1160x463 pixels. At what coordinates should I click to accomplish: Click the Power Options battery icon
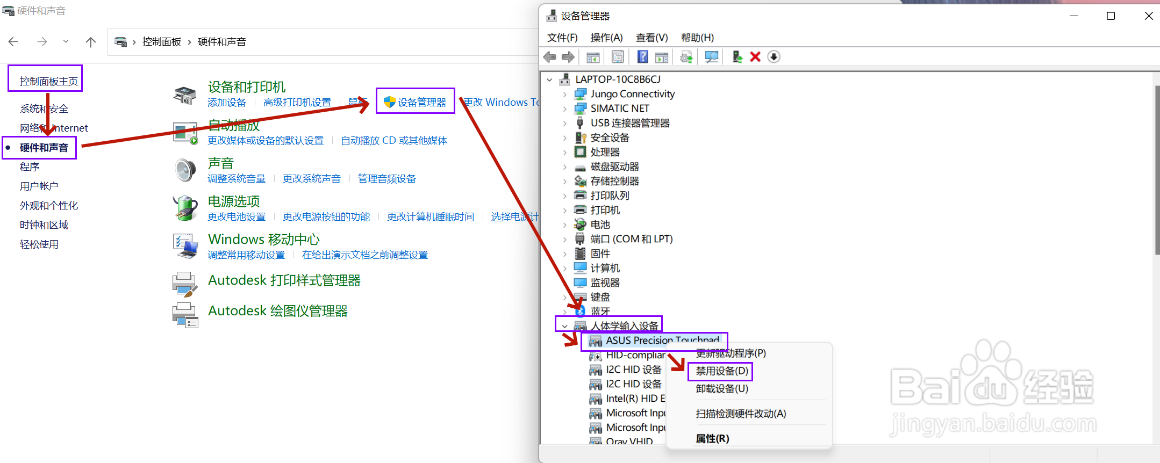pyautogui.click(x=185, y=208)
